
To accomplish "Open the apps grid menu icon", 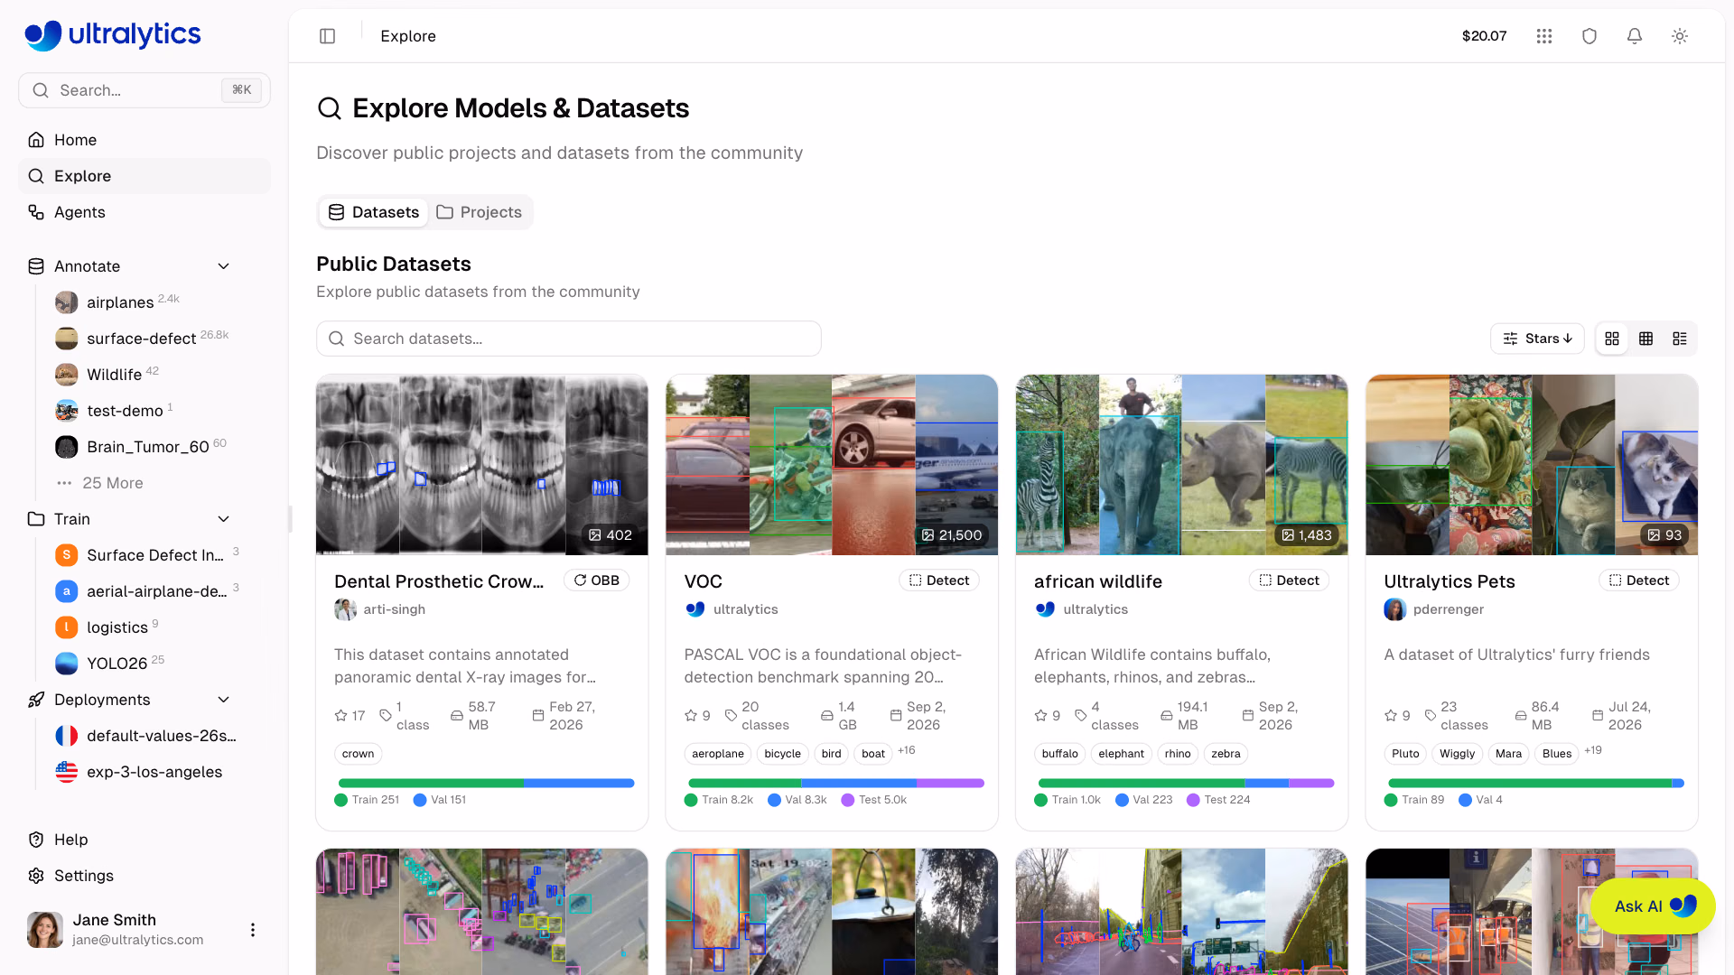I will click(x=1544, y=36).
